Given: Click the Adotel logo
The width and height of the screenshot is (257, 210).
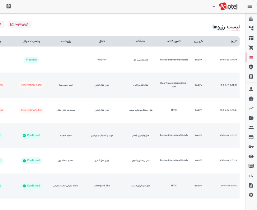Looking at the screenshot, I should (x=228, y=6).
